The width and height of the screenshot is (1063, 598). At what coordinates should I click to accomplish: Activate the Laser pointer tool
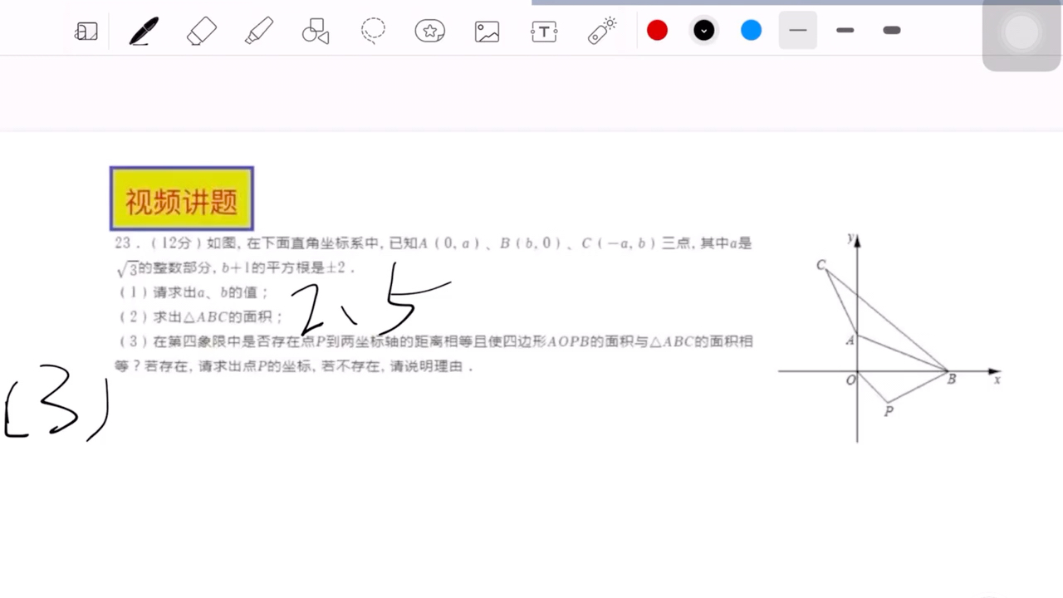(602, 31)
